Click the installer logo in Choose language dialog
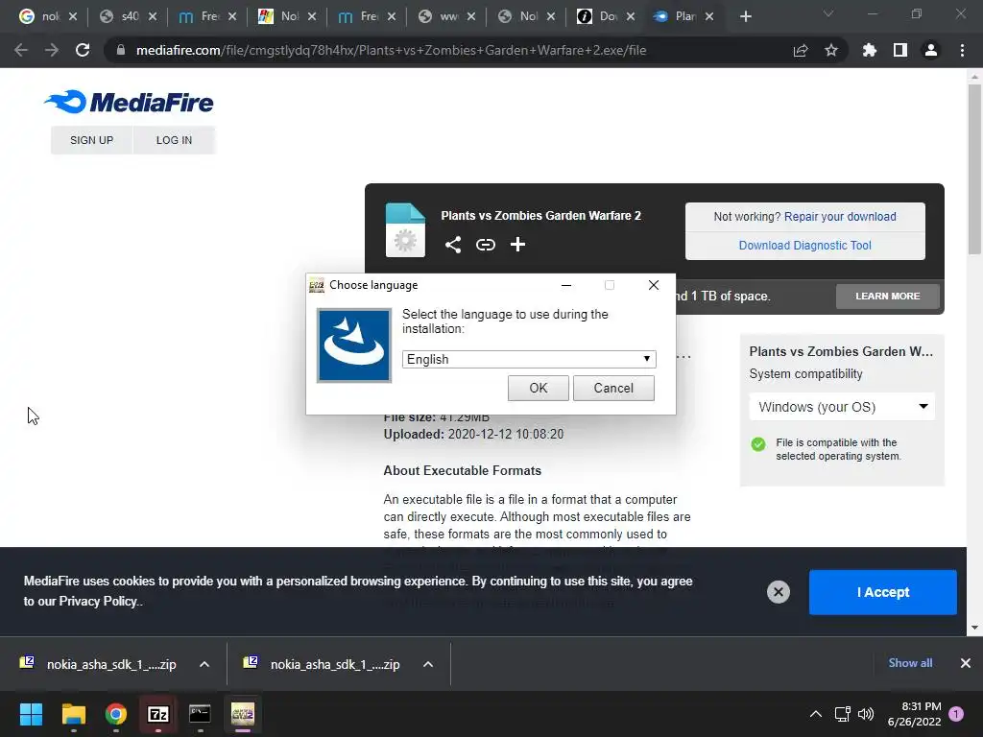 (354, 345)
